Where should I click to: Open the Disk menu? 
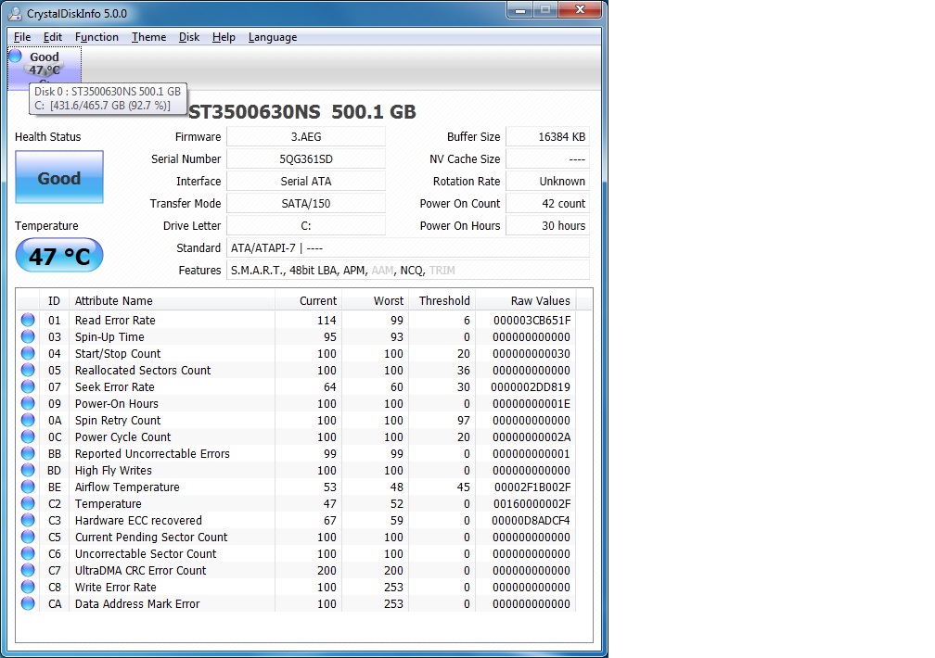click(x=189, y=37)
